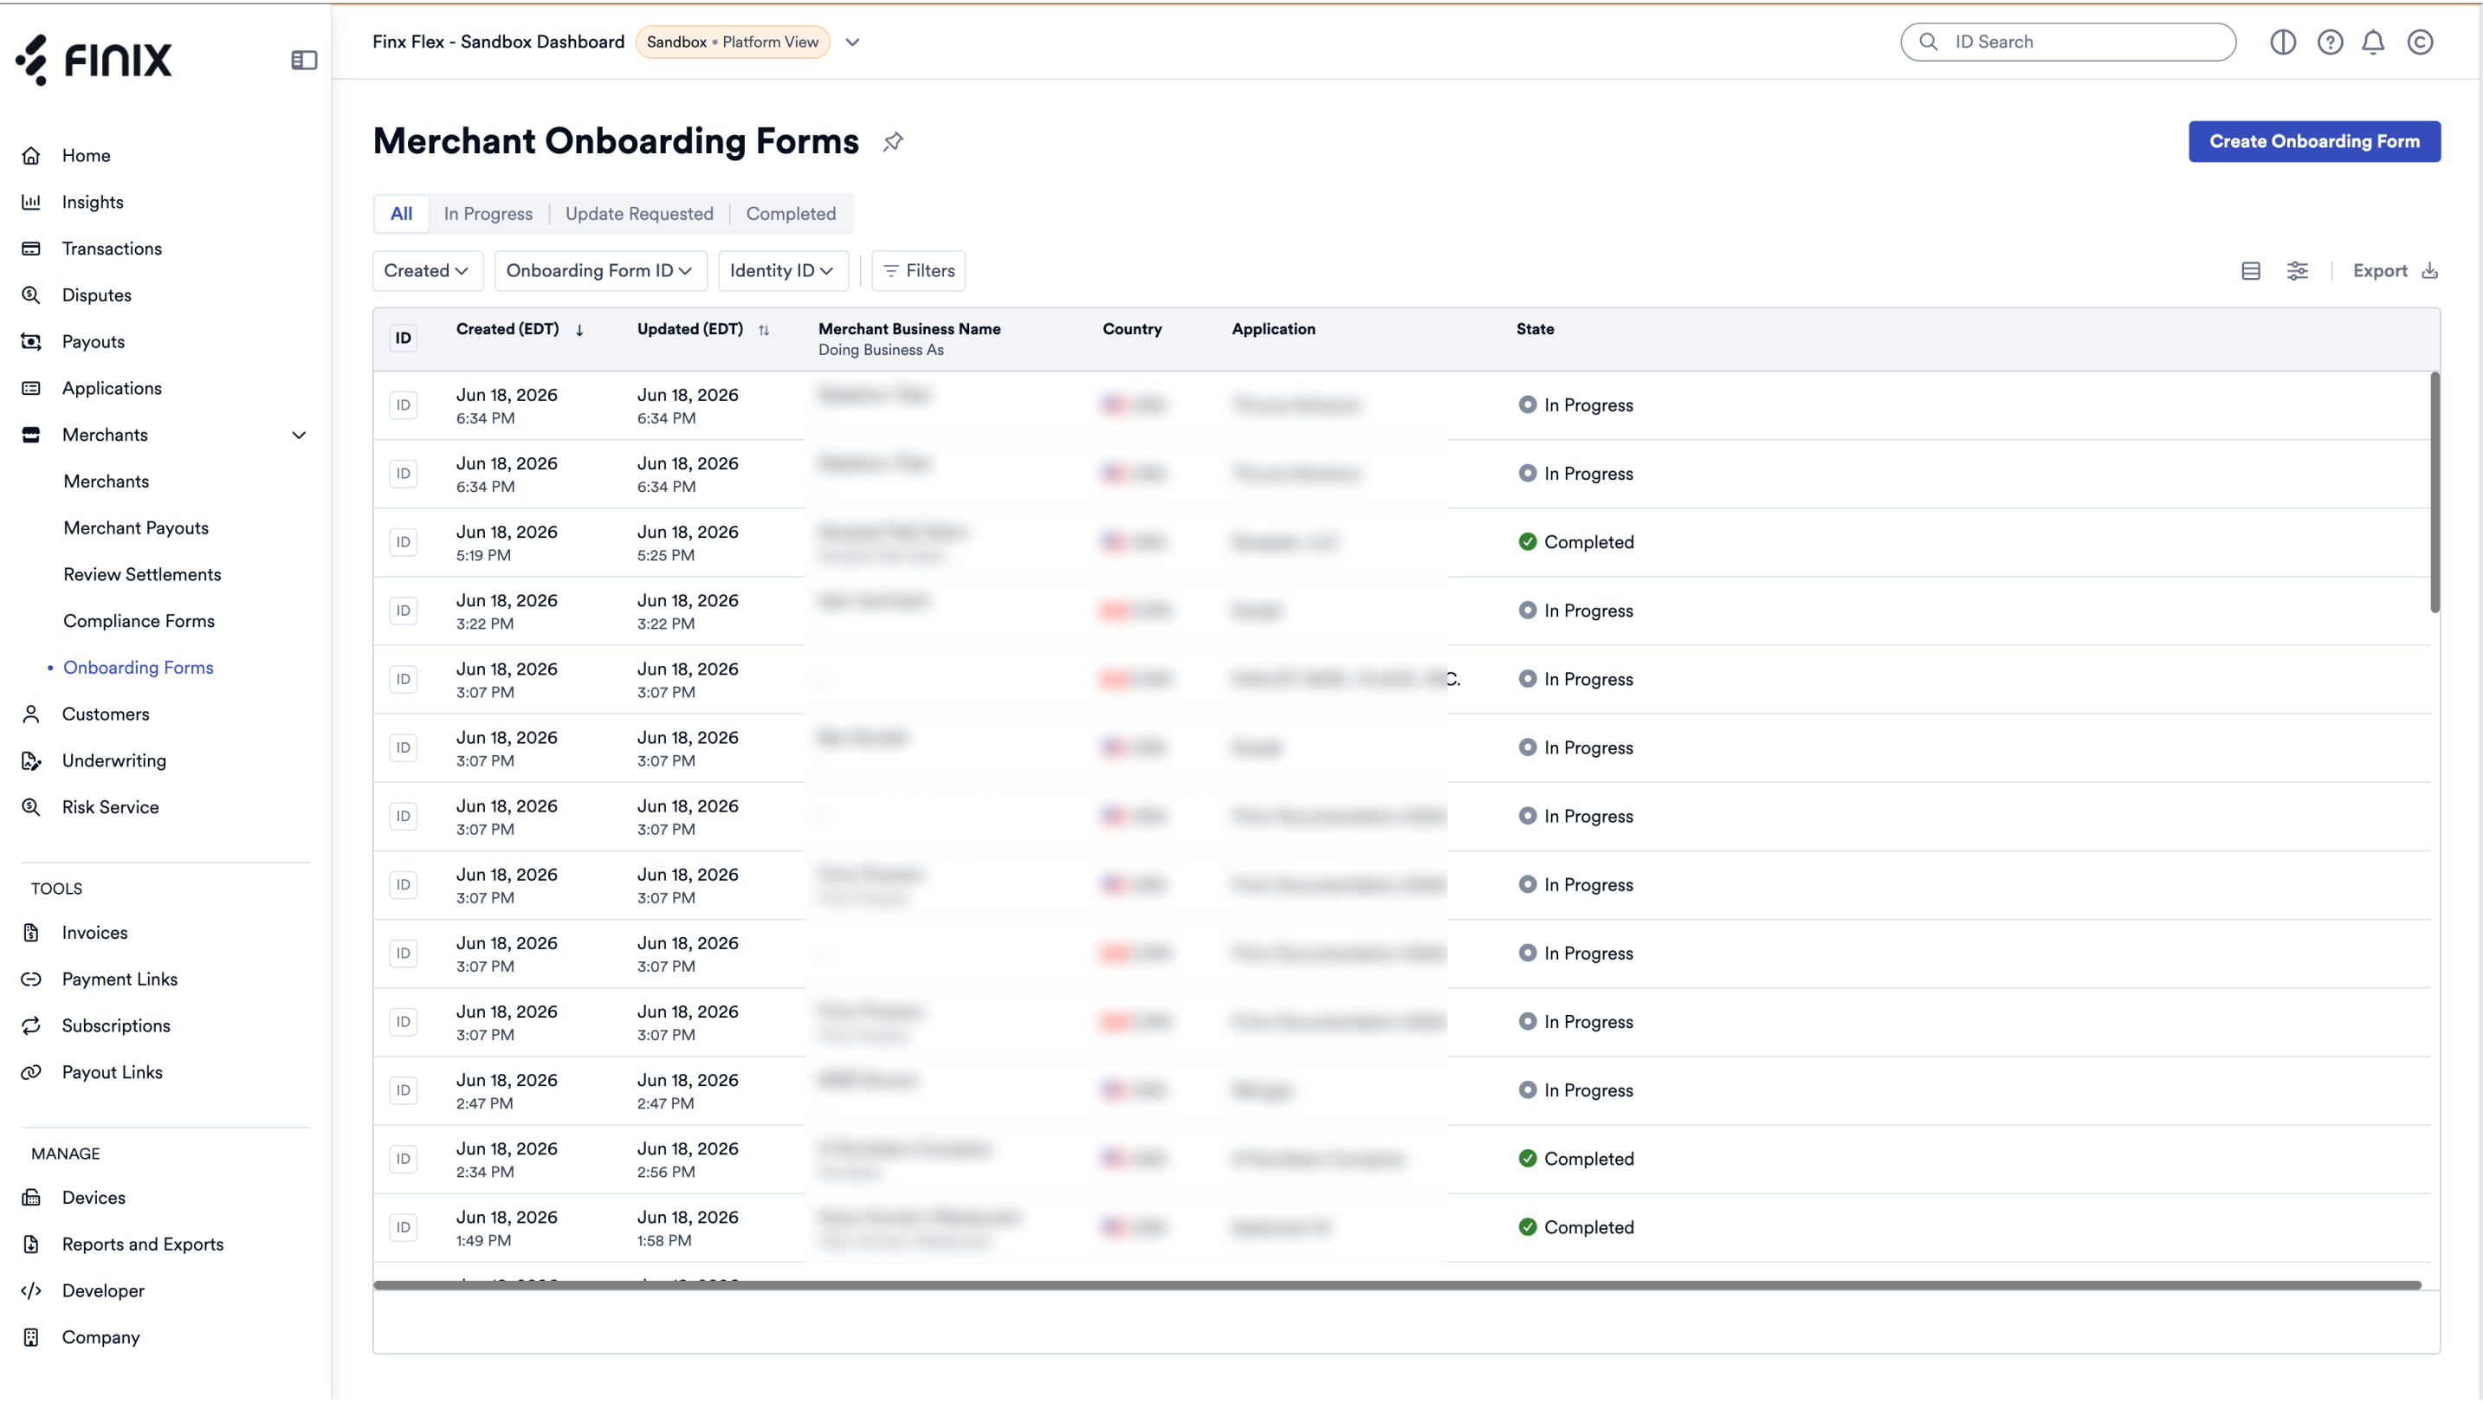Expand the dashboard switcher chevron
The height and width of the screenshot is (1403, 2483).
[852, 42]
